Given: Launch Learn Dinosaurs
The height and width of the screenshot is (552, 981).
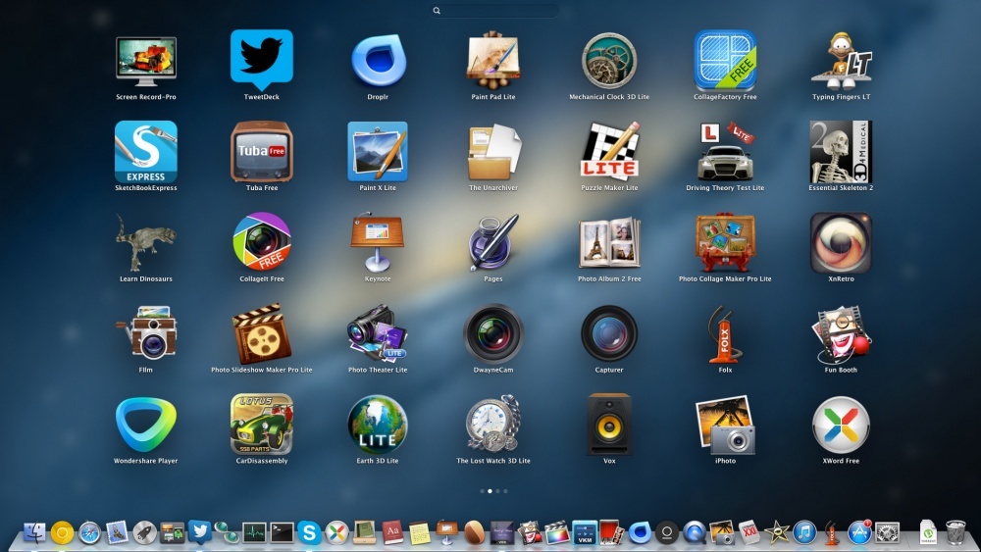Looking at the screenshot, I should (146, 242).
